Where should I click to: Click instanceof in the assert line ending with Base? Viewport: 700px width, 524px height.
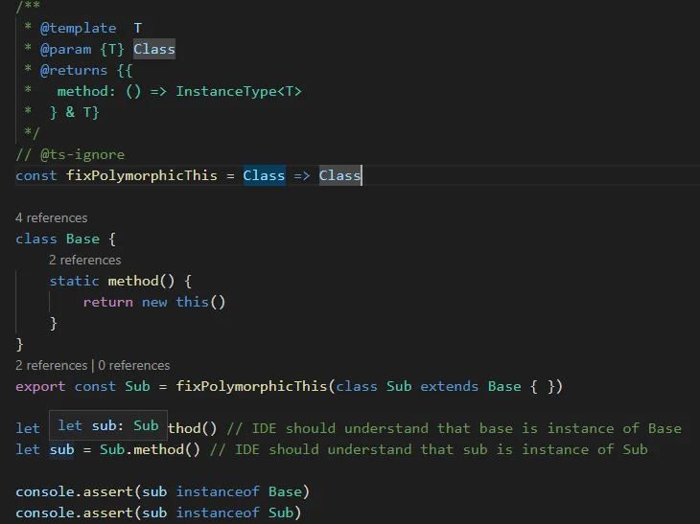coord(218,491)
